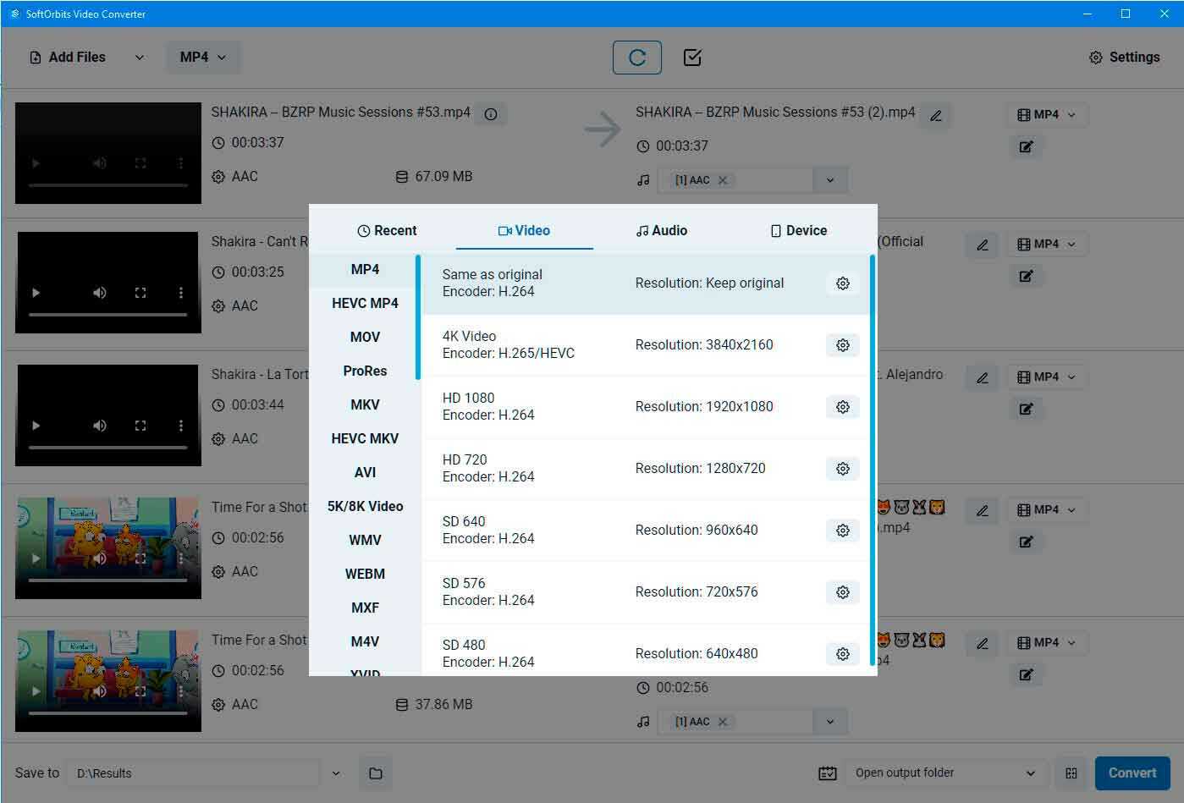Open settings gear for the HD 720 preset
The width and height of the screenshot is (1184, 803).
[x=842, y=468]
